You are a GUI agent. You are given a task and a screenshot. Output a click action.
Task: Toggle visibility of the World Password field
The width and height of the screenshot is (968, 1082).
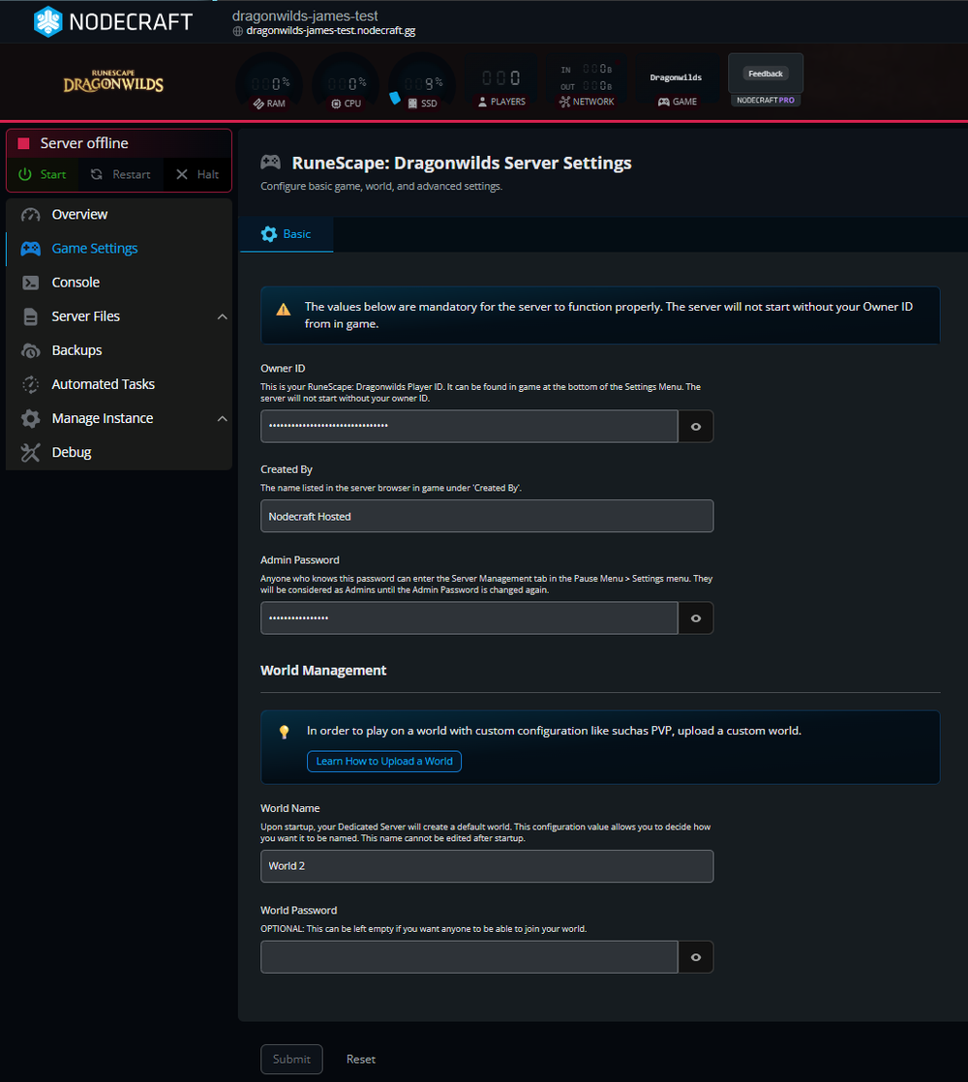695,957
